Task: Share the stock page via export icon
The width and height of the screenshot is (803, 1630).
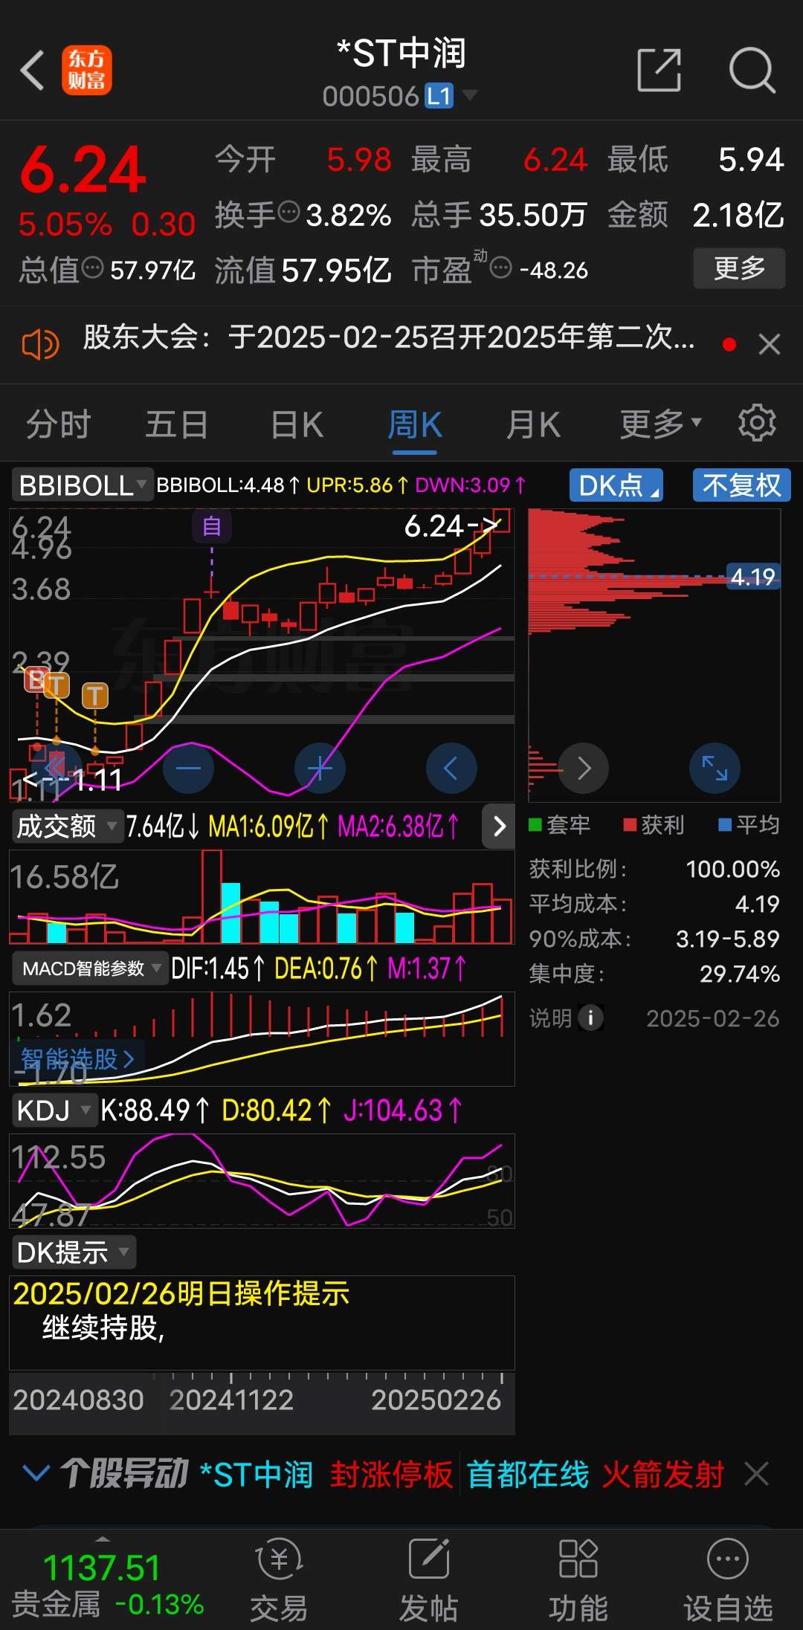Action: [x=660, y=71]
